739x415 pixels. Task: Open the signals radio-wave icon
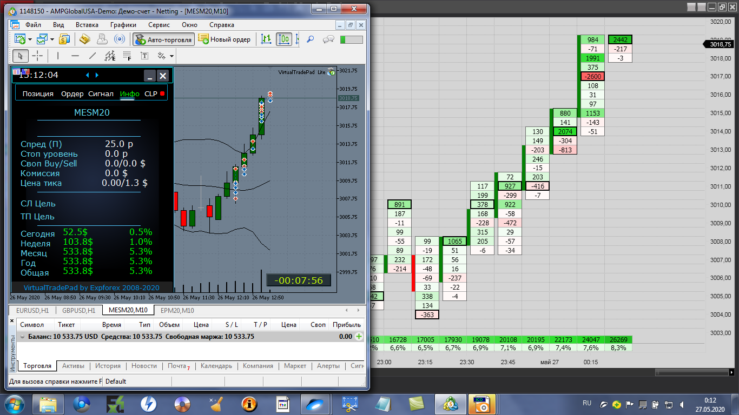(120, 39)
